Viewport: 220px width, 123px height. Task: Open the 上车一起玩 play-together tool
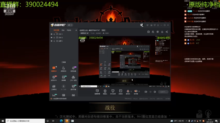73,78
